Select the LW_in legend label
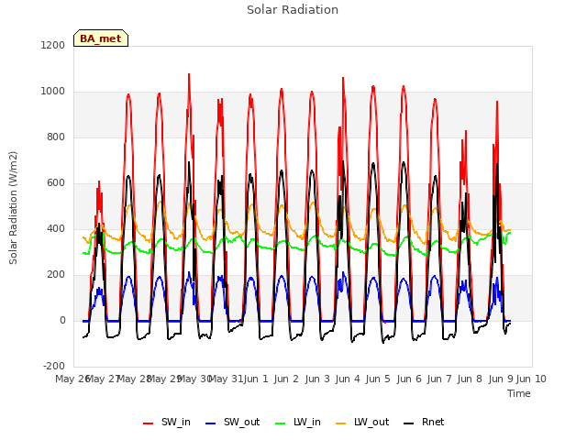The height and width of the screenshot is (440, 587). click(307, 422)
